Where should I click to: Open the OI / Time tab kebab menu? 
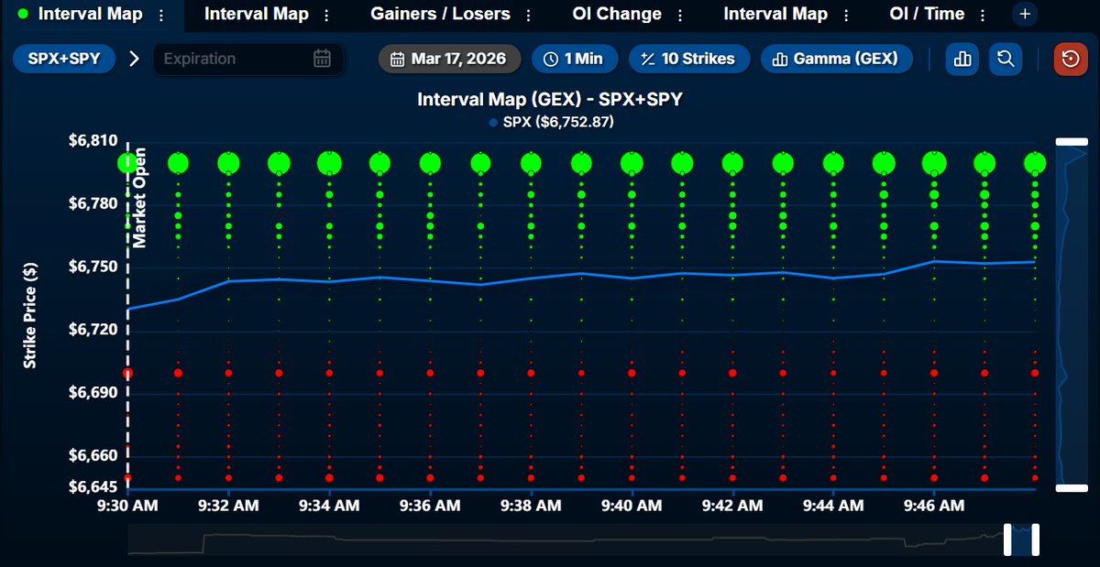coord(983,16)
